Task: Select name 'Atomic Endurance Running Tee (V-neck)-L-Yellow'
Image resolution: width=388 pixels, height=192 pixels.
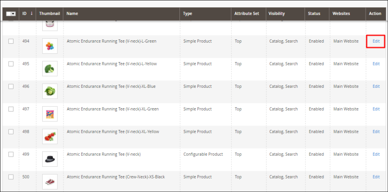Action: [112, 64]
